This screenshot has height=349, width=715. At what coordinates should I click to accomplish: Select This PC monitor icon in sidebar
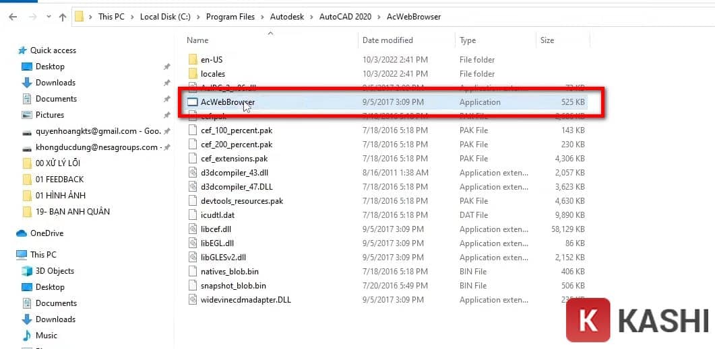pos(22,255)
